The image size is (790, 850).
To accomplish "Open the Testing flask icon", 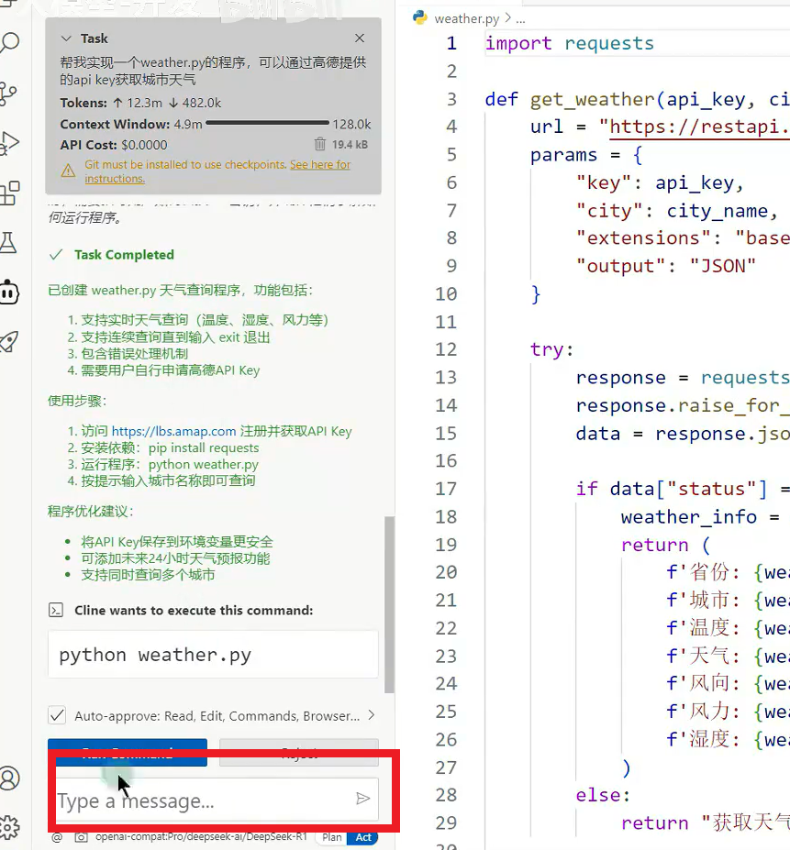I will coord(7,243).
